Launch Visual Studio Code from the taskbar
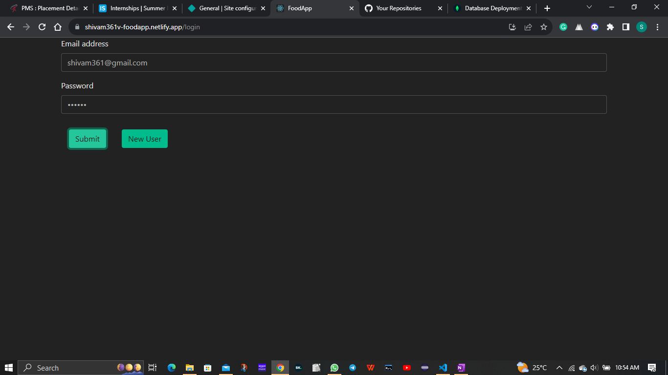 point(443,368)
